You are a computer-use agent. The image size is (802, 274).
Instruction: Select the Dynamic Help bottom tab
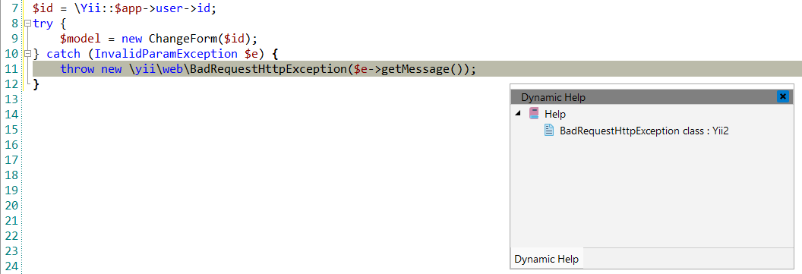(x=546, y=259)
